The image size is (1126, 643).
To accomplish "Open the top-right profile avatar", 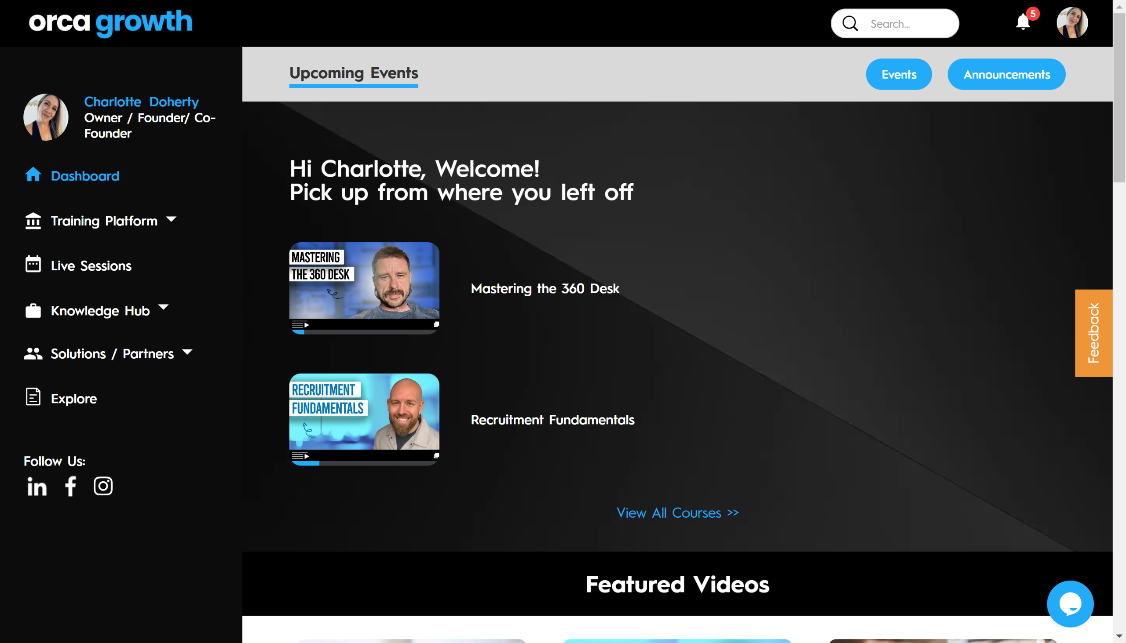I will pos(1072,23).
